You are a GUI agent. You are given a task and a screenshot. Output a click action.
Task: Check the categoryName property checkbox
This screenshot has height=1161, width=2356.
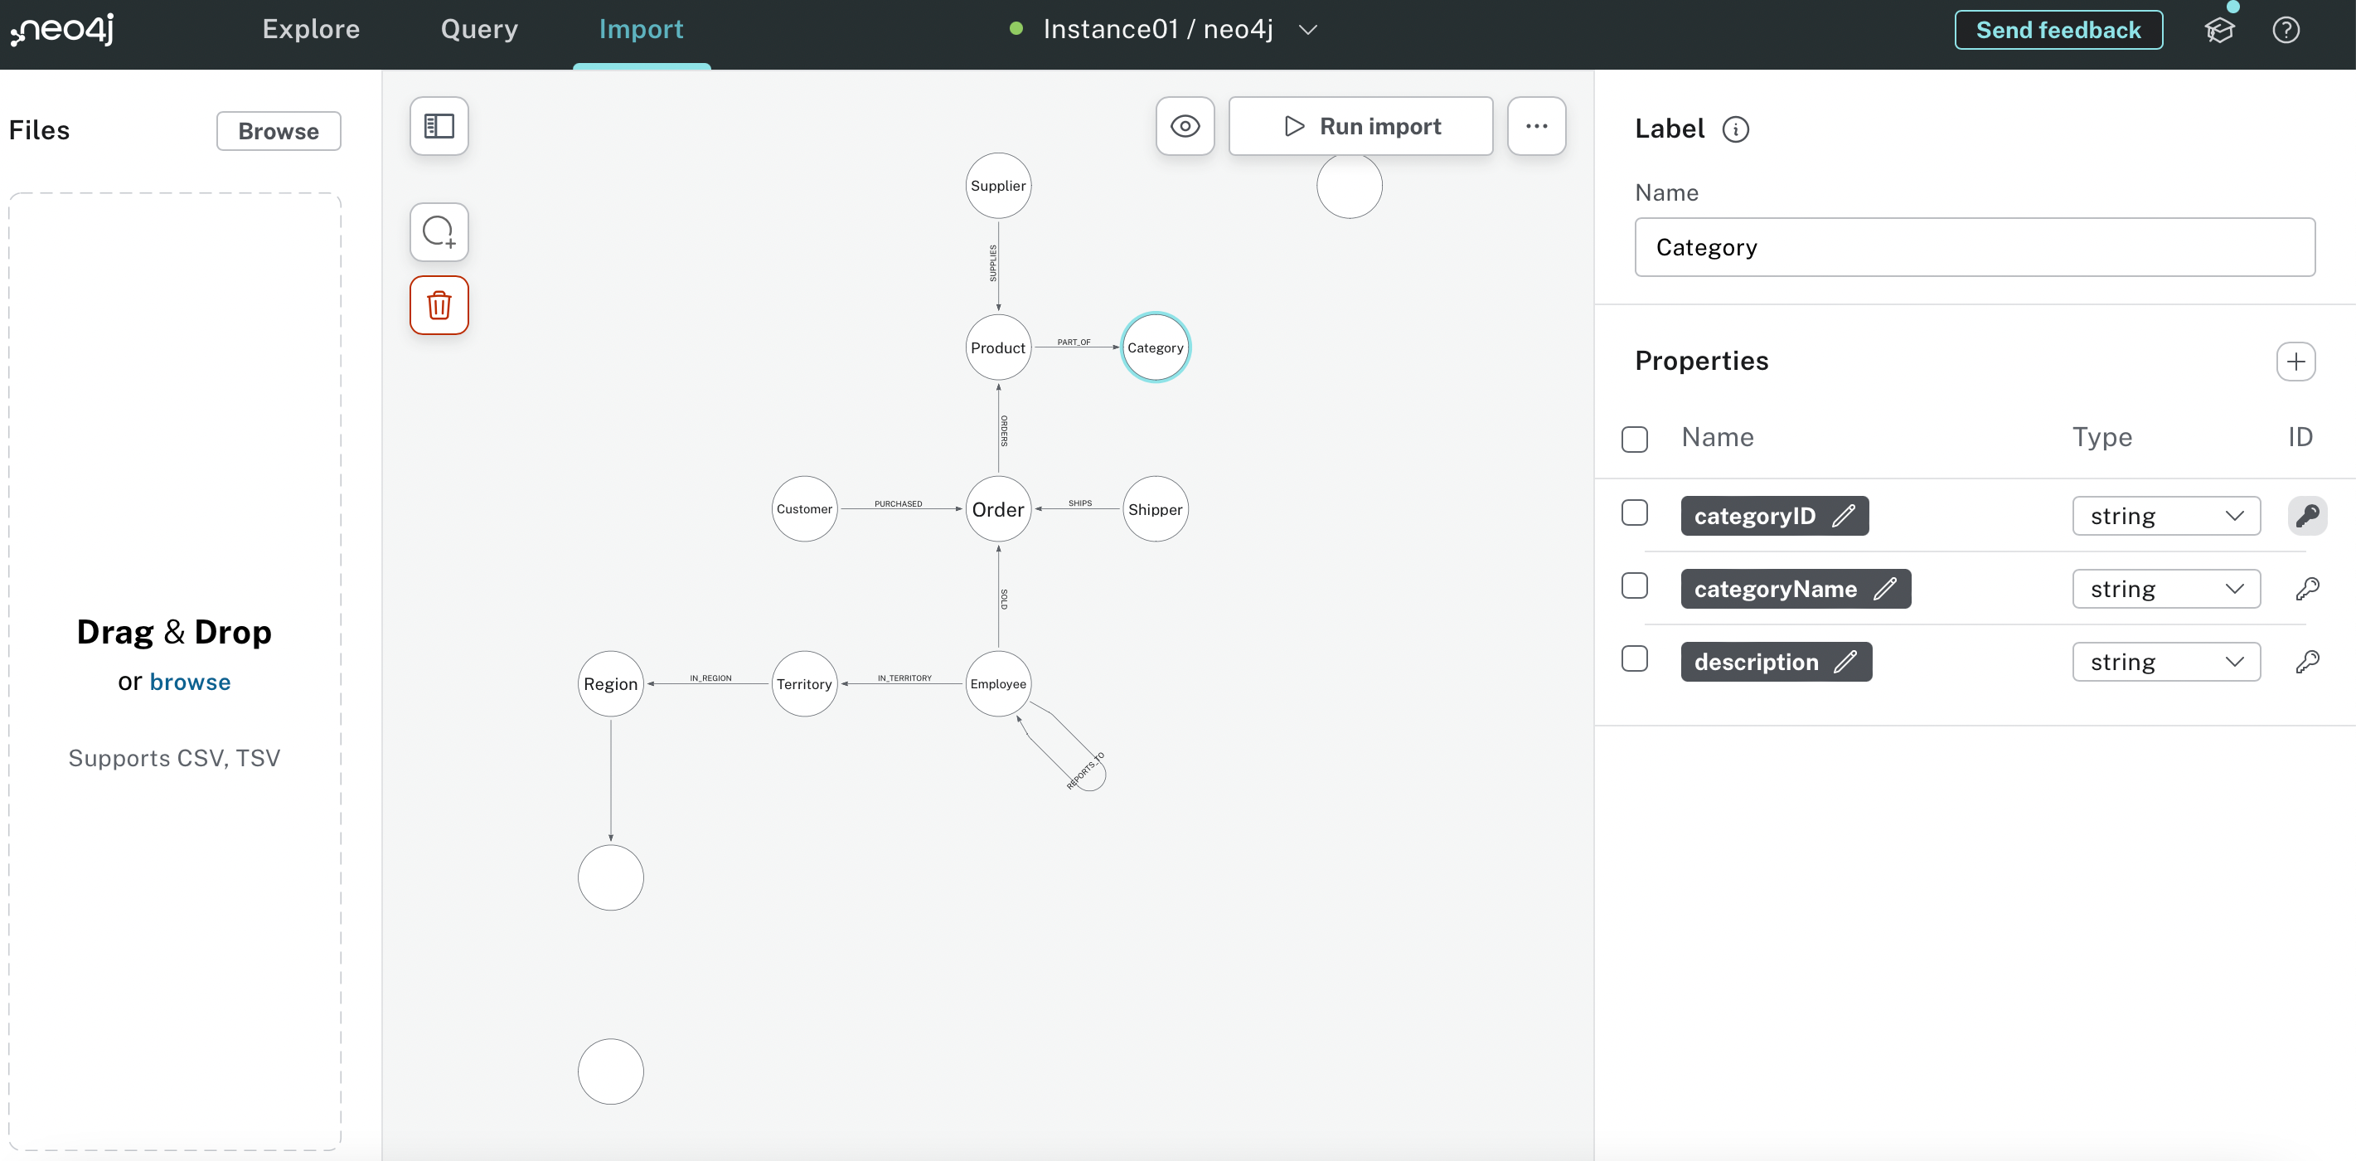pos(1635,585)
